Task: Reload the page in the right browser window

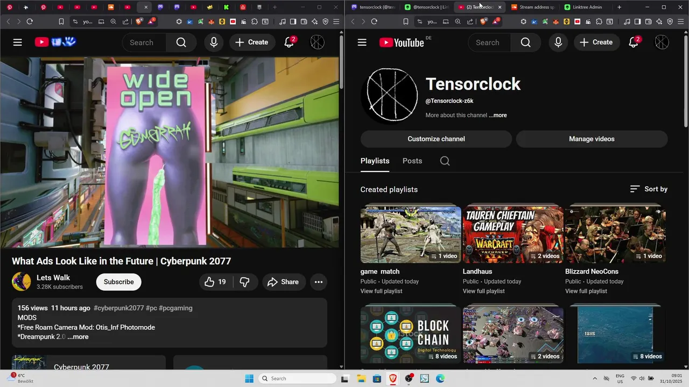Action: pyautogui.click(x=374, y=21)
